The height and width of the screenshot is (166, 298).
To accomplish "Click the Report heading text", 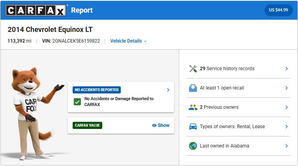I will click(82, 10).
